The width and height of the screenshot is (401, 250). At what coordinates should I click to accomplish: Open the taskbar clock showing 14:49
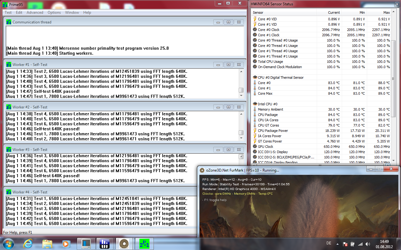384,244
